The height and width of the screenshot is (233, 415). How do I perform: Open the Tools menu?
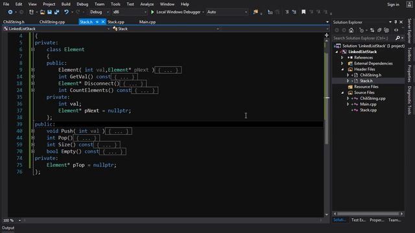pos(115,5)
